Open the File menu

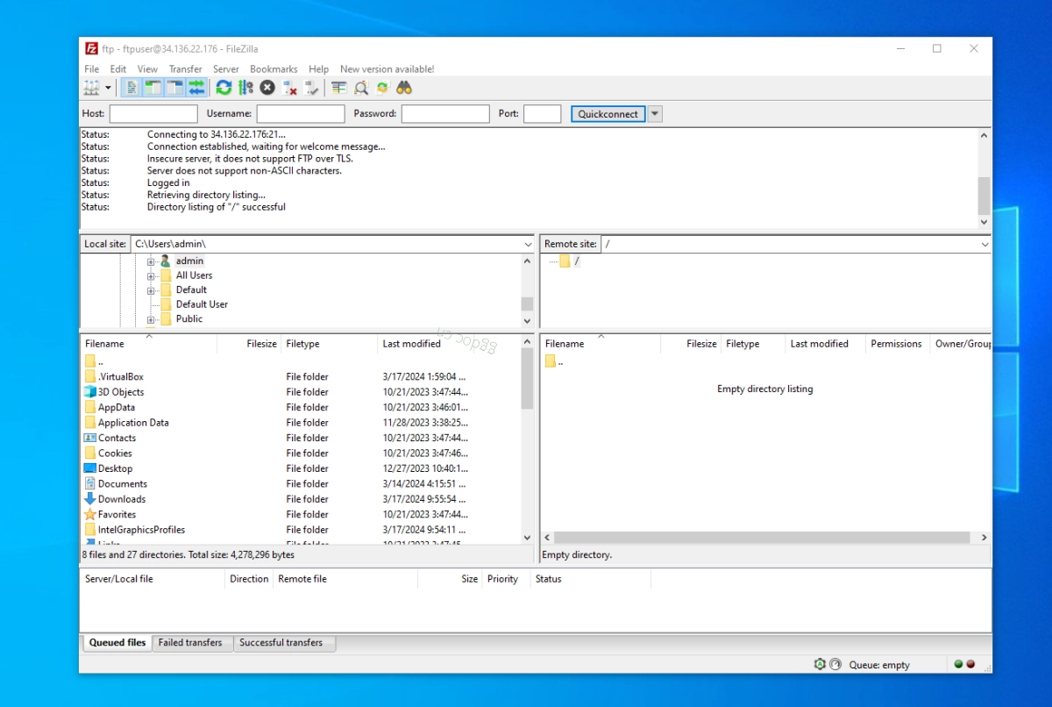click(x=92, y=68)
